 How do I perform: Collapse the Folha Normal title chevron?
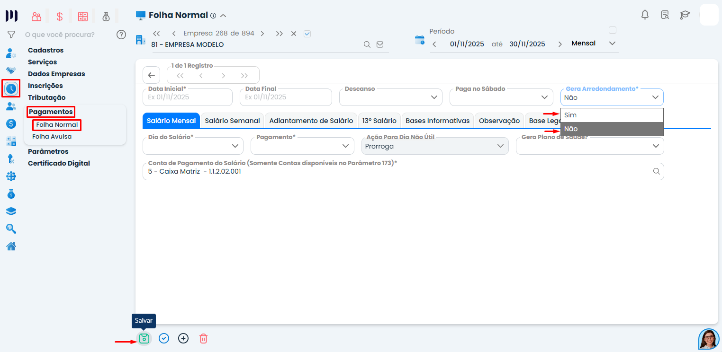[x=223, y=16]
